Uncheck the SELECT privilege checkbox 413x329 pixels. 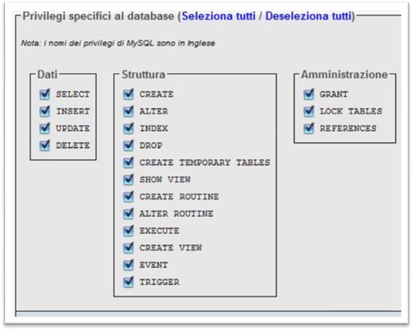pos(45,94)
